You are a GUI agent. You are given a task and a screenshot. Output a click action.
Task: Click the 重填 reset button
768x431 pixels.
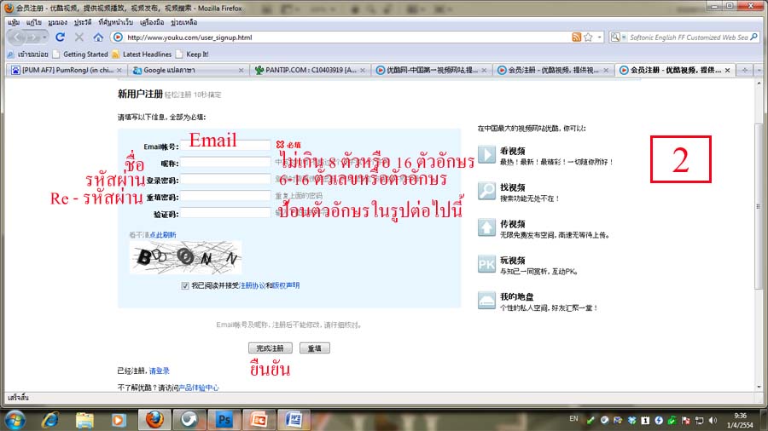tap(314, 348)
